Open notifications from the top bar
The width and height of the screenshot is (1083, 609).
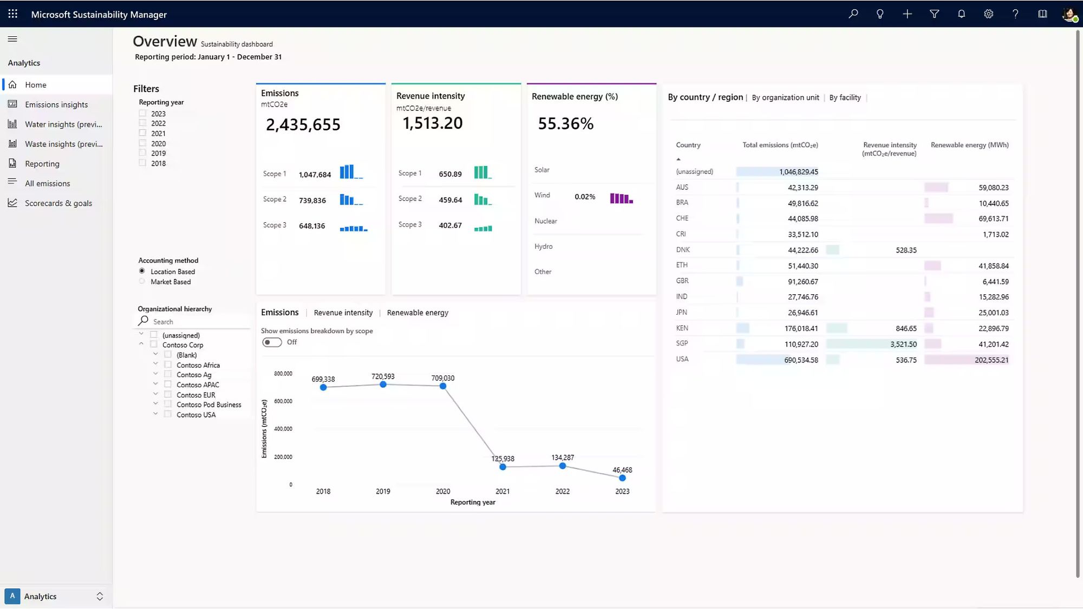pos(961,14)
